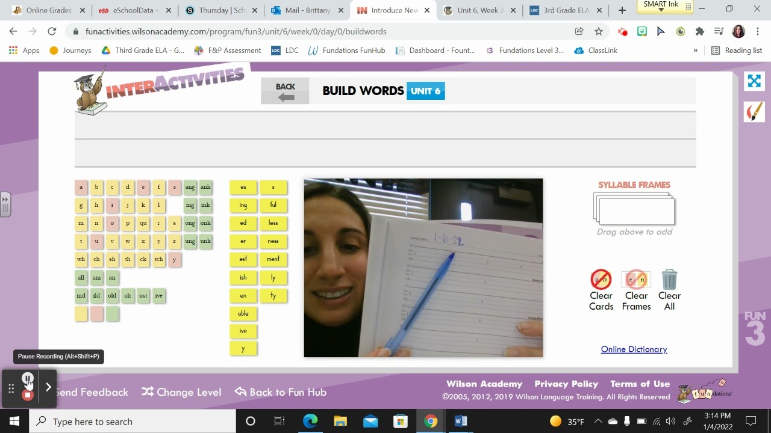Select the 'old' tile

pyautogui.click(x=113, y=296)
